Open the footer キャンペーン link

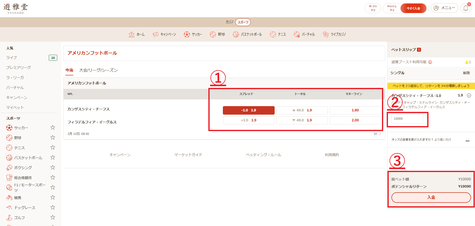tap(120, 155)
